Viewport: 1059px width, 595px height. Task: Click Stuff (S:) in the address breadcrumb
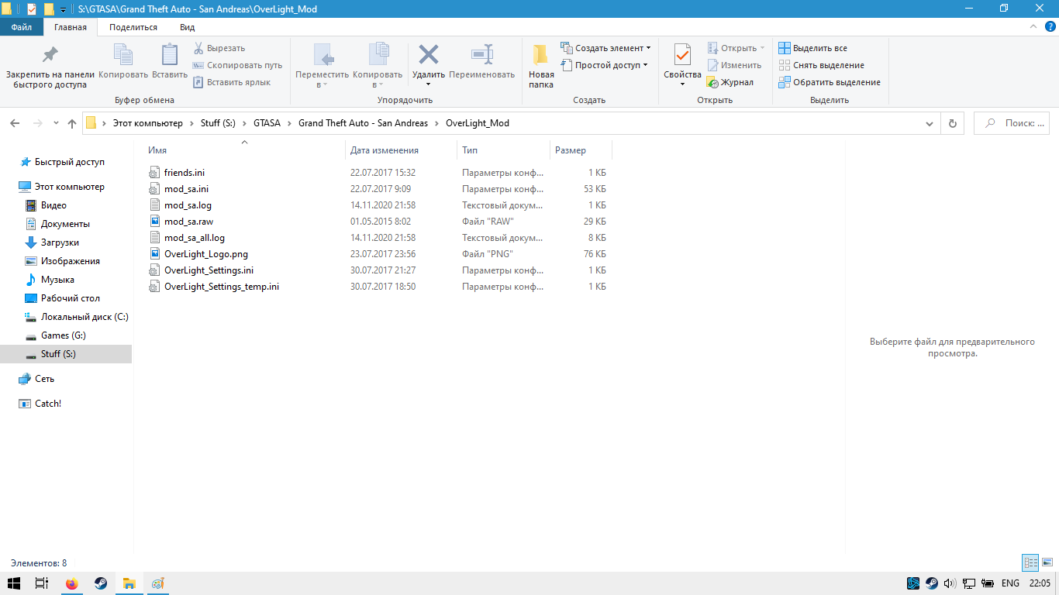[218, 123]
